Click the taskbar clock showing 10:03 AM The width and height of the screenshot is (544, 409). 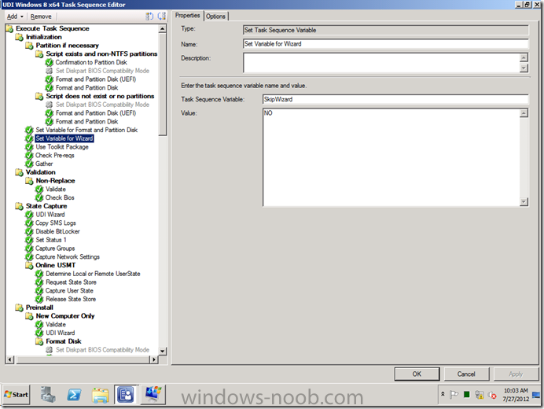coord(516,395)
